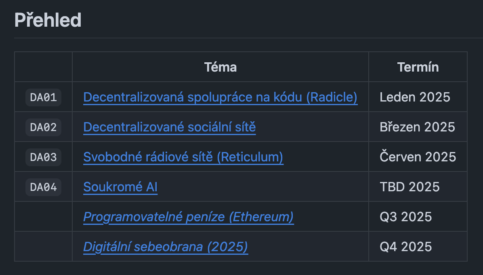Click the DA04 code badge
This screenshot has height=275, width=483.
pyautogui.click(x=44, y=187)
